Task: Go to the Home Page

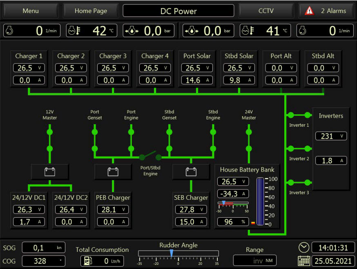Action: [91, 11]
